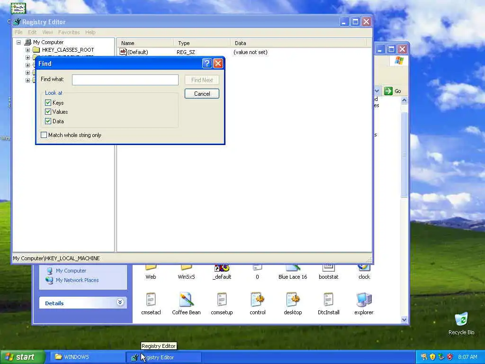Click the "Blue Lace 16" file label
Screen dimensions: 485x364
[x=293, y=277]
